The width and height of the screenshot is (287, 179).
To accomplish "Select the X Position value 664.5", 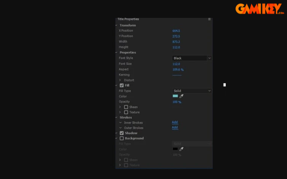I will [x=176, y=31].
